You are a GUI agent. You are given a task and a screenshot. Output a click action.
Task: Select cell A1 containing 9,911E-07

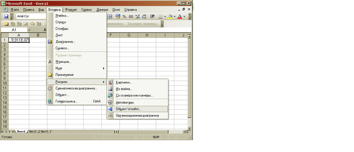[19, 40]
